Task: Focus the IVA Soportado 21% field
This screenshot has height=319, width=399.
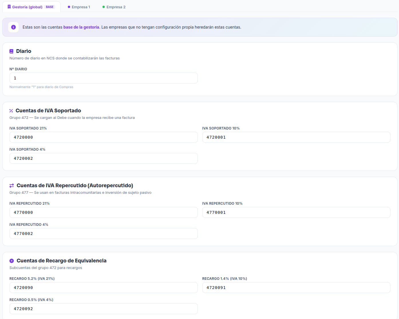Action: click(x=103, y=137)
